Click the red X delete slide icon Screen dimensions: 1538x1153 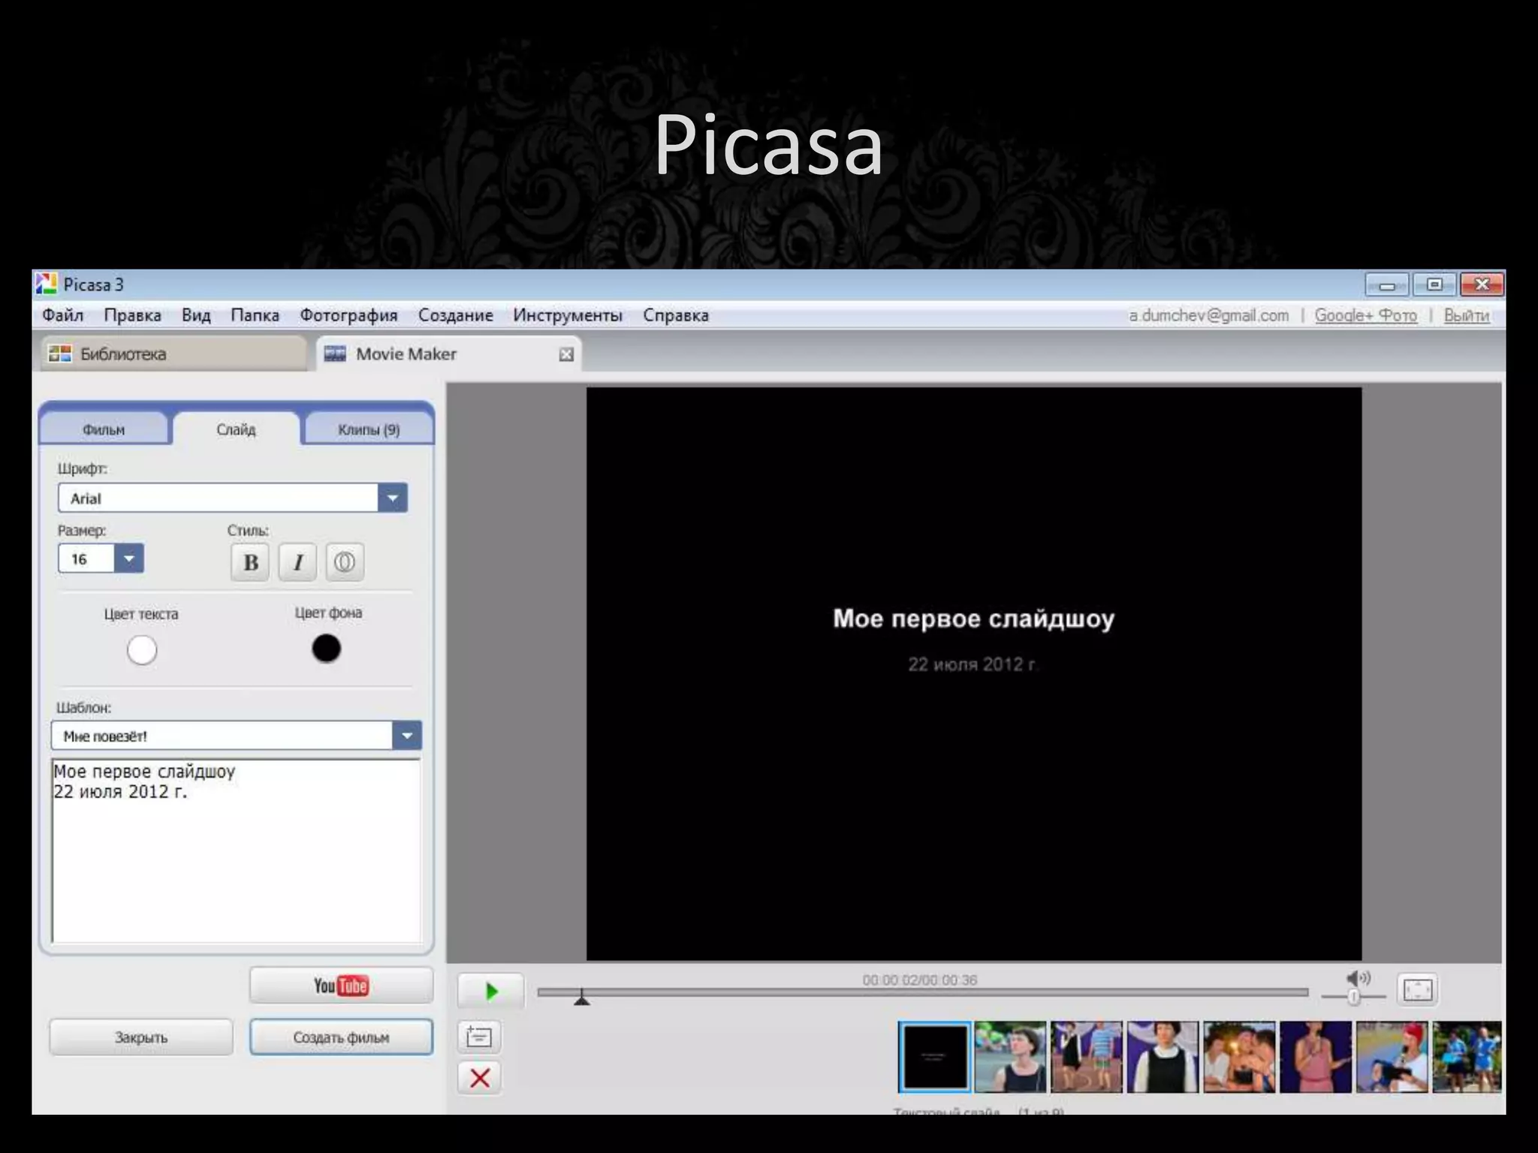(479, 1078)
